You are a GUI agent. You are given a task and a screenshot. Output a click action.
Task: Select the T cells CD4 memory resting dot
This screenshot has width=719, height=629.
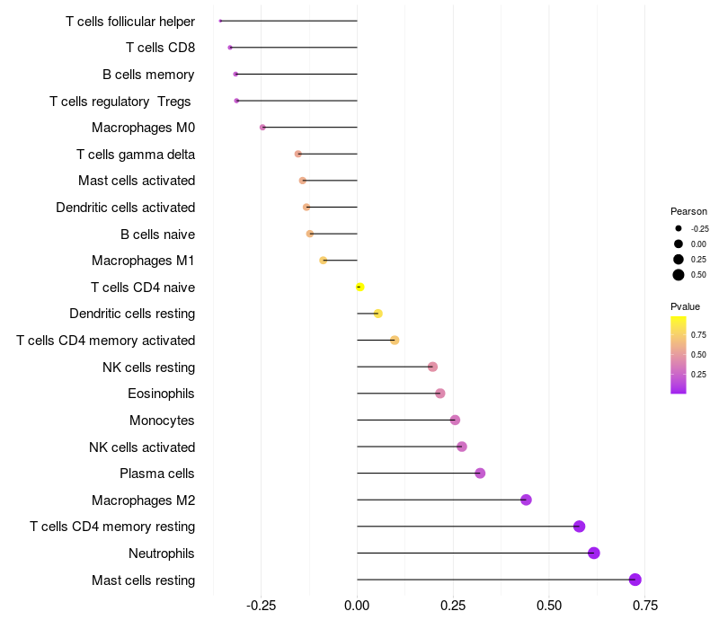pyautogui.click(x=579, y=527)
